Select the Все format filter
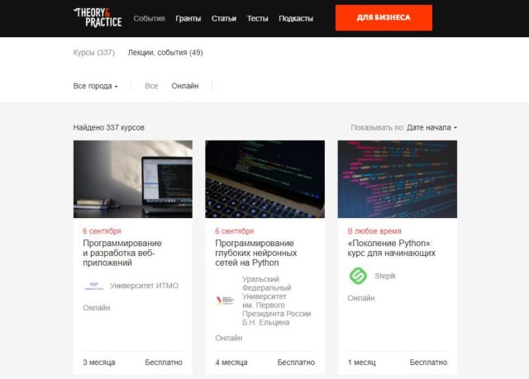Viewport: 529px width, 379px height. (151, 86)
